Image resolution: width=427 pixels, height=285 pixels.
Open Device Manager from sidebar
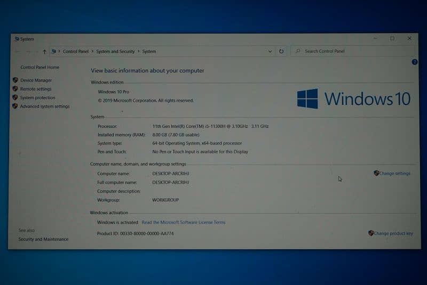click(x=36, y=80)
